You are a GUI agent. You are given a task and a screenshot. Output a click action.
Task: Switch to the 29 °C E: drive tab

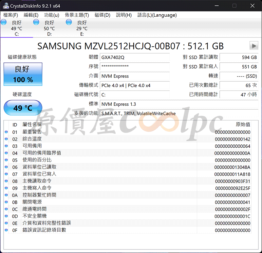point(82,28)
